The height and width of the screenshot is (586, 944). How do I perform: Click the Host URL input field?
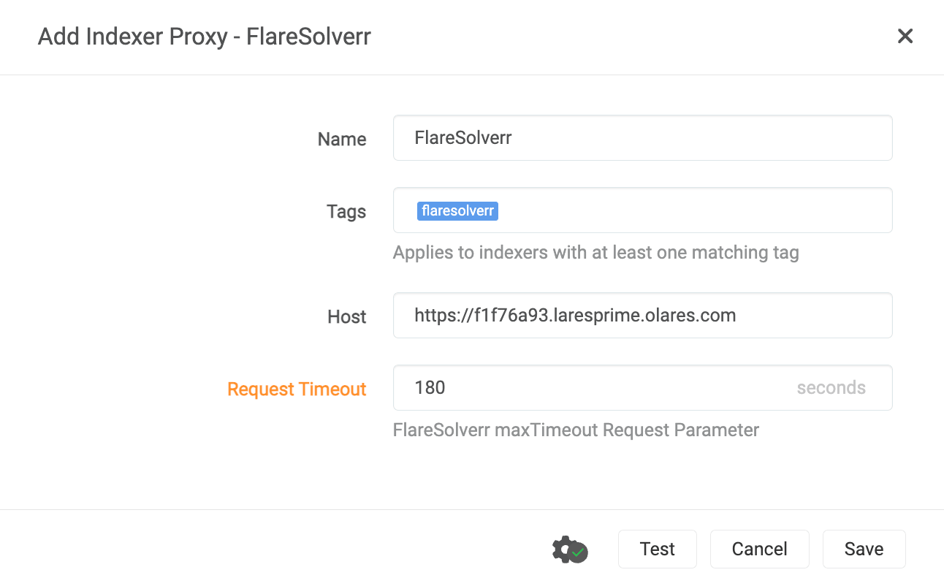click(x=643, y=315)
